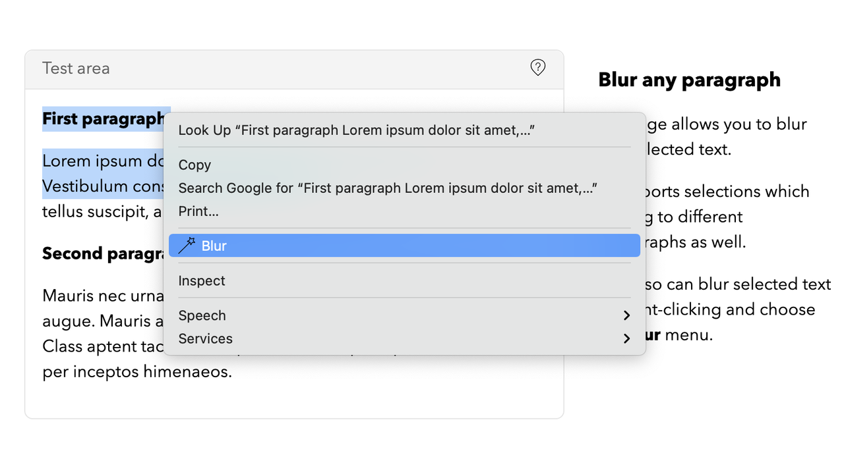Click the "Test area" header label
Screen dimensions: 844x474
pyautogui.click(x=76, y=68)
